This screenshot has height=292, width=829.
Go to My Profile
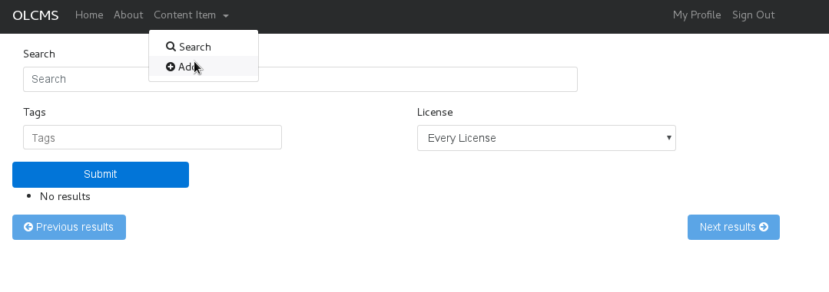pos(696,15)
